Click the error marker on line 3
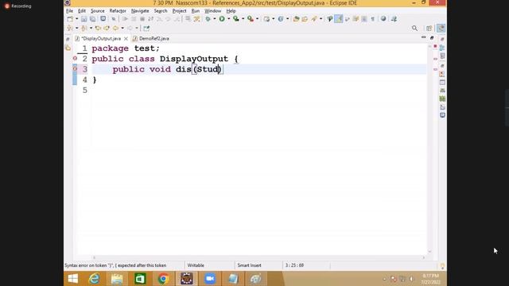Screen dimensions: 509x286 75,69
